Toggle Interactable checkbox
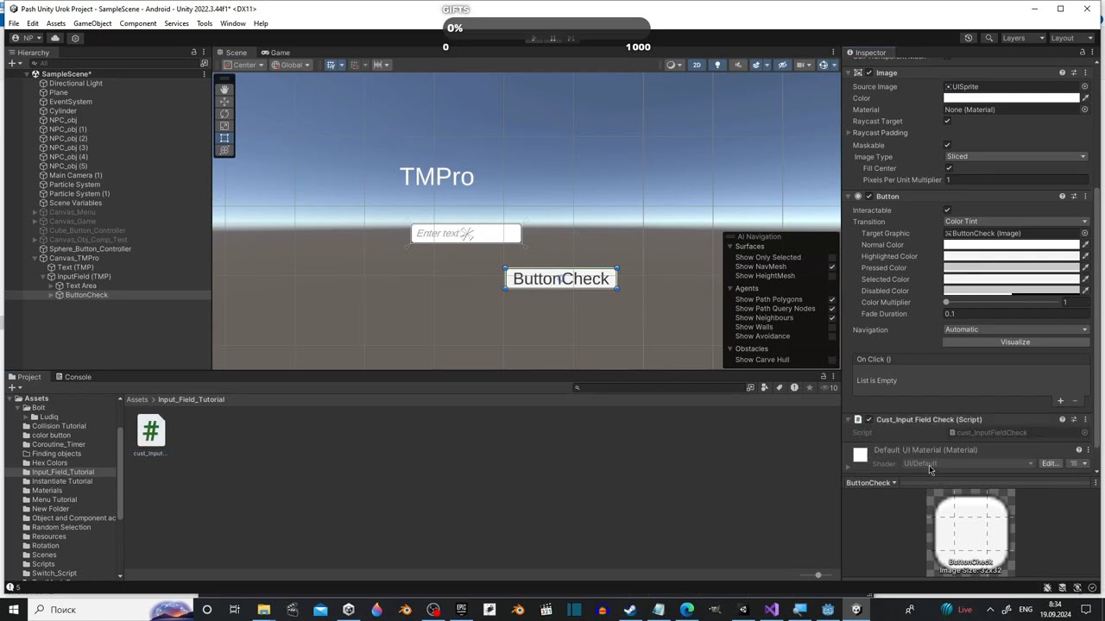This screenshot has width=1105, height=621. coord(947,210)
